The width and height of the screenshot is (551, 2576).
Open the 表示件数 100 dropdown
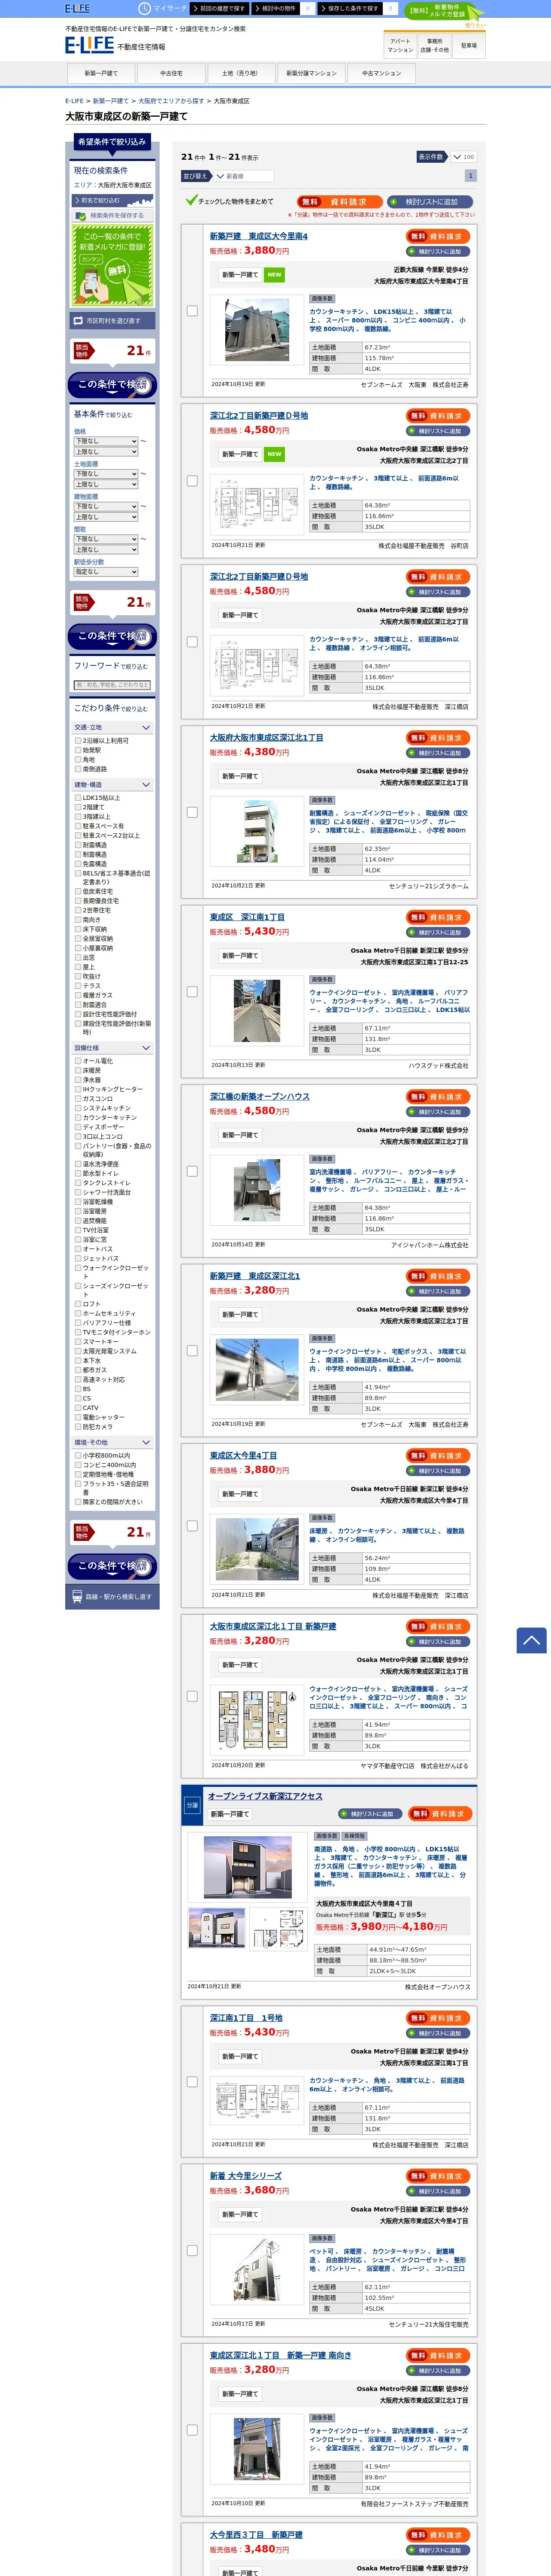(463, 157)
